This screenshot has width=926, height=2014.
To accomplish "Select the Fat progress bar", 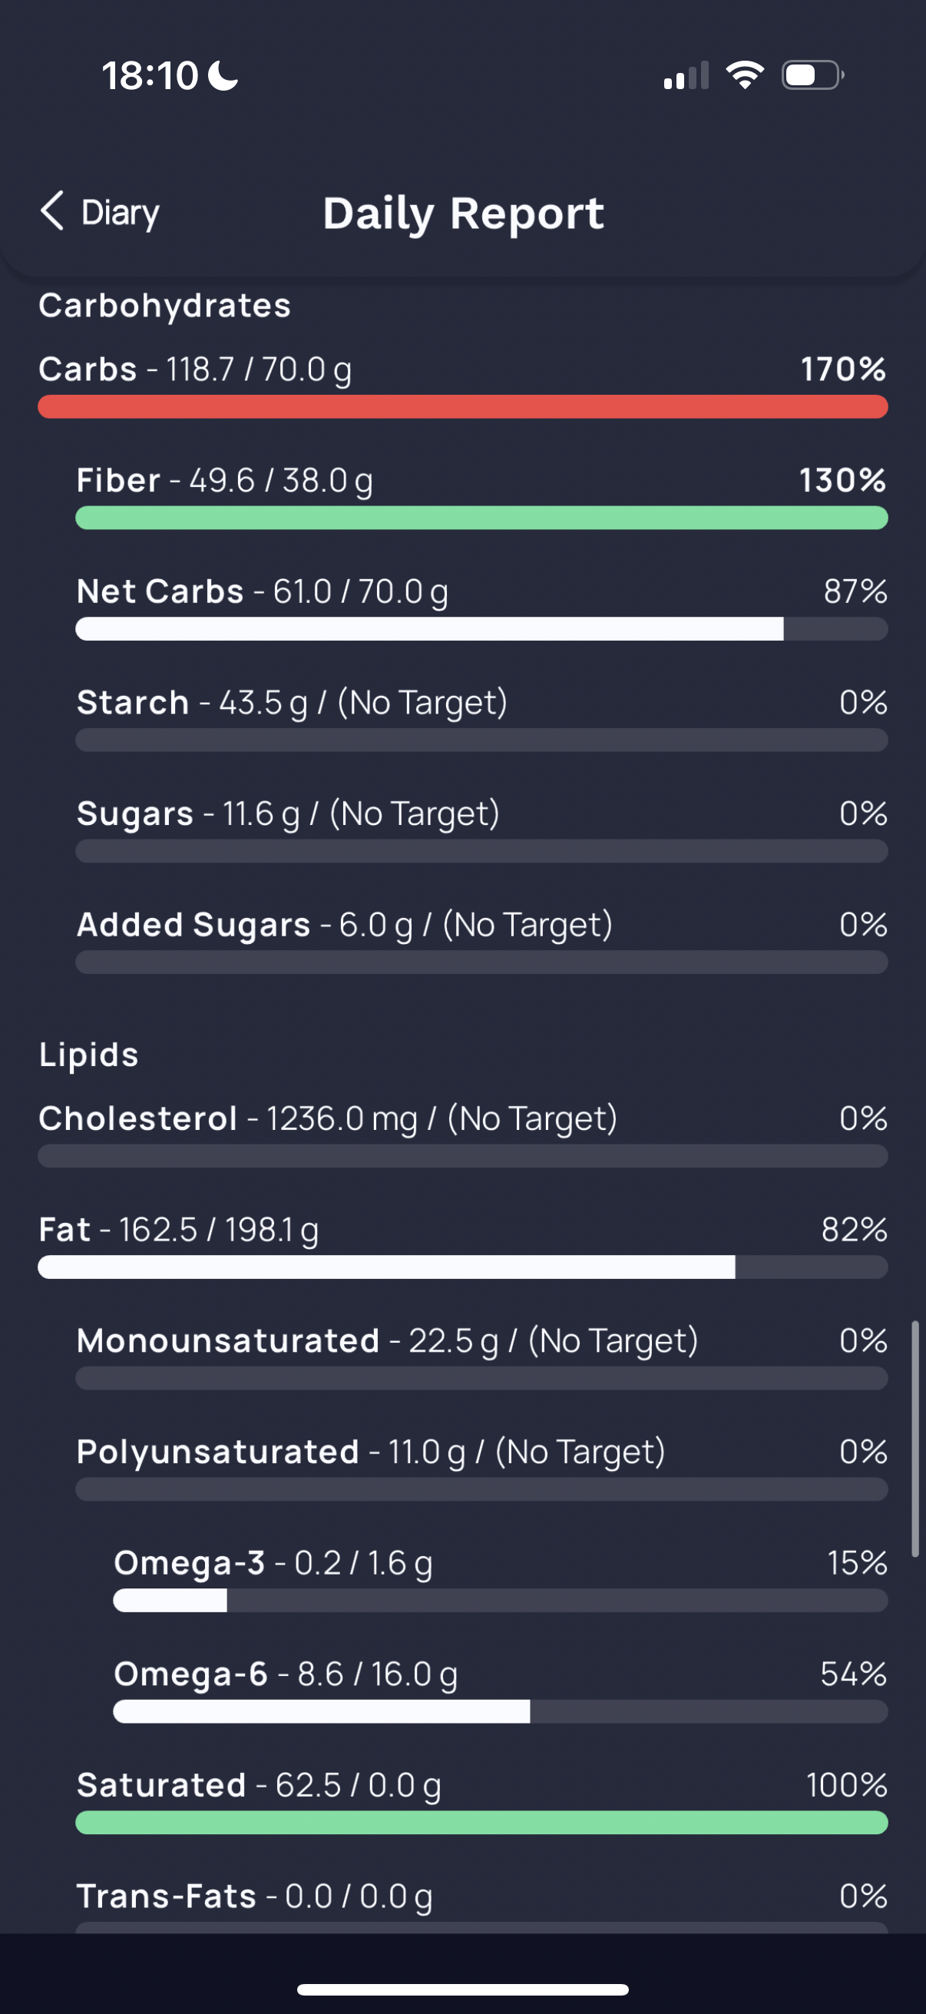I will point(462,1267).
